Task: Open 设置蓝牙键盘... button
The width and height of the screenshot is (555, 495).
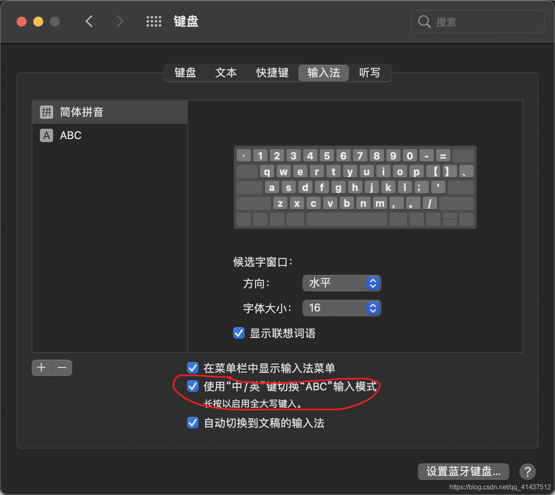Action: (x=463, y=472)
